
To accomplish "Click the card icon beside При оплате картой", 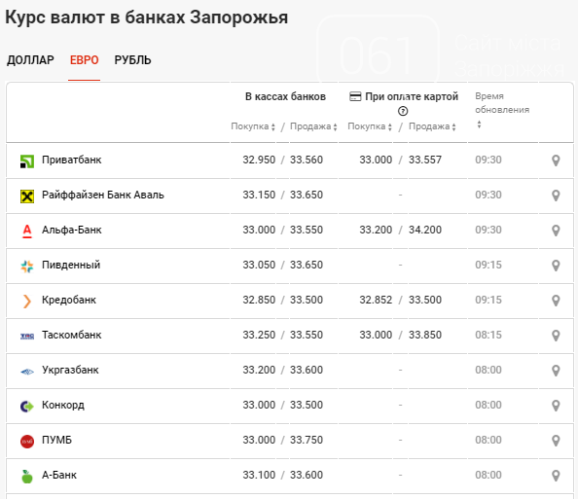I will [355, 96].
